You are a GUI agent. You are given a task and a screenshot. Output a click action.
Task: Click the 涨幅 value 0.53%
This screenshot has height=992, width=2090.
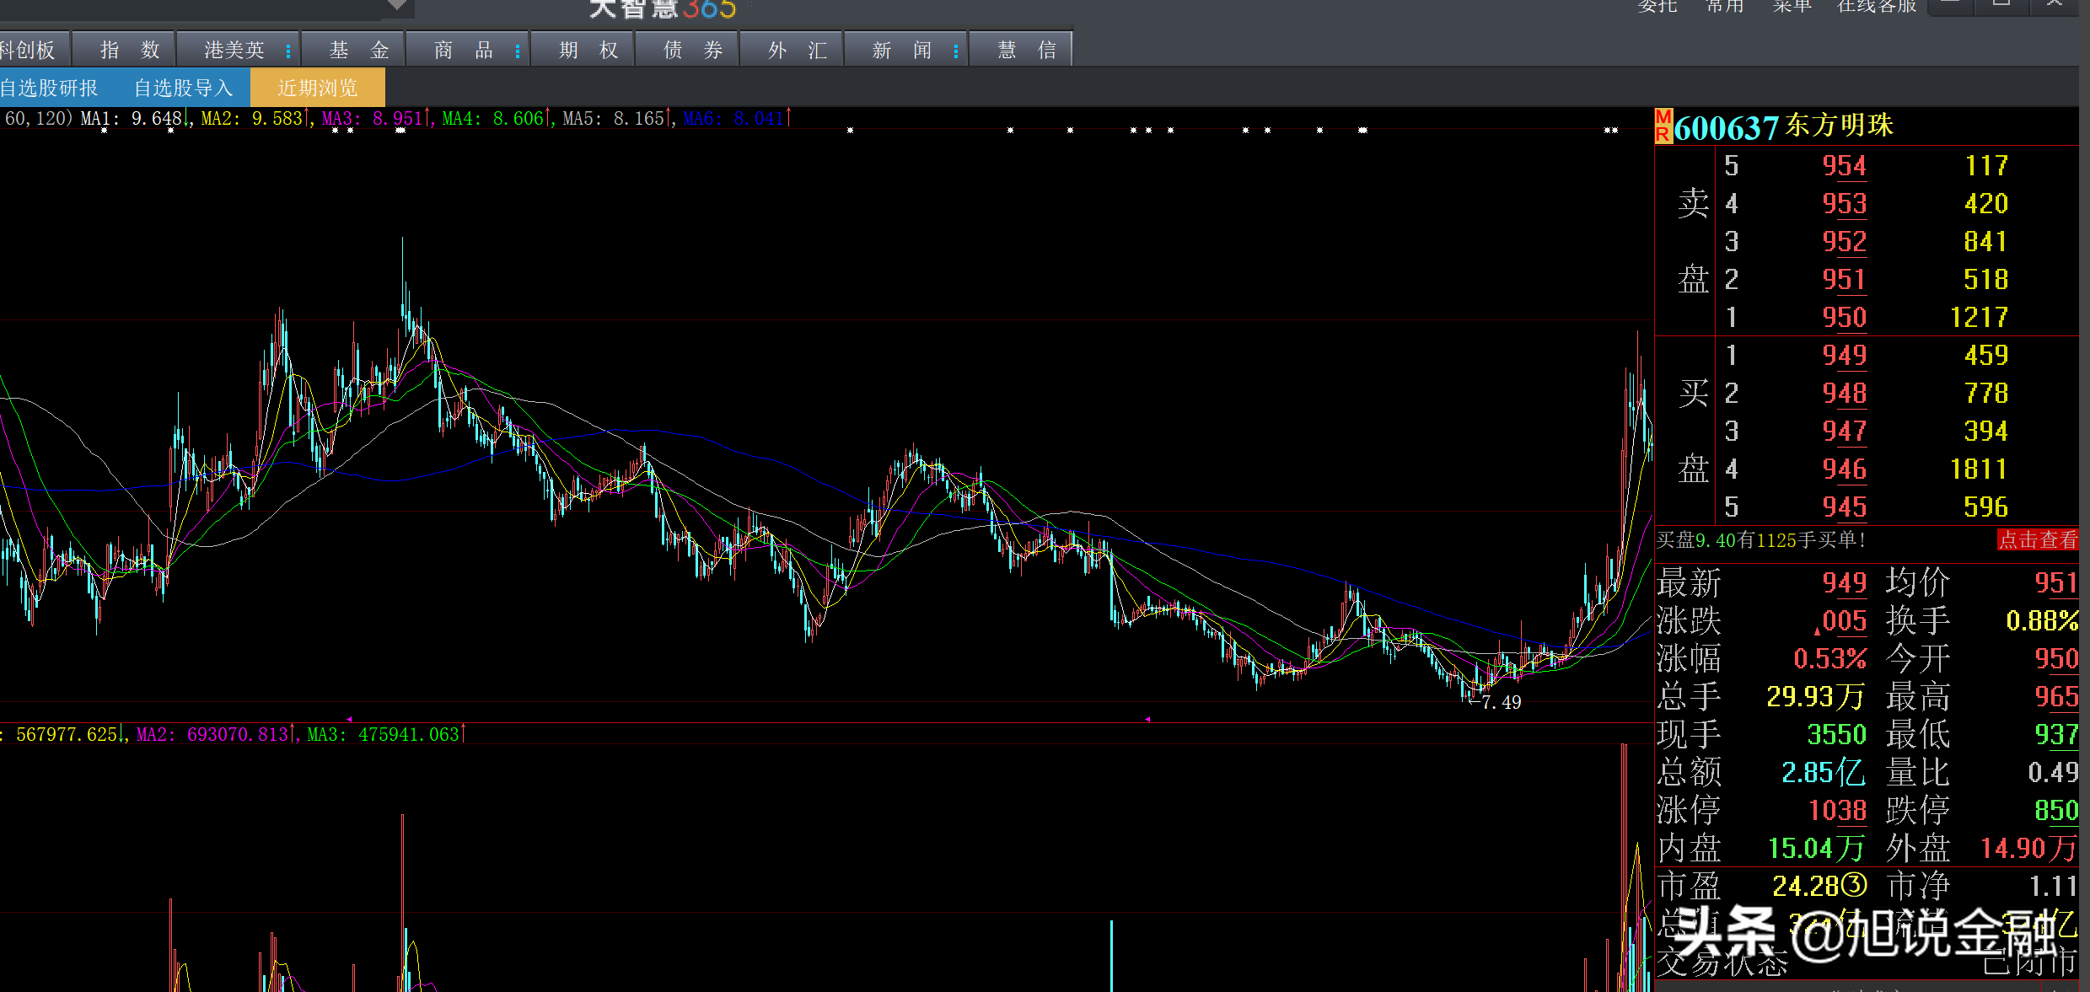click(1829, 658)
